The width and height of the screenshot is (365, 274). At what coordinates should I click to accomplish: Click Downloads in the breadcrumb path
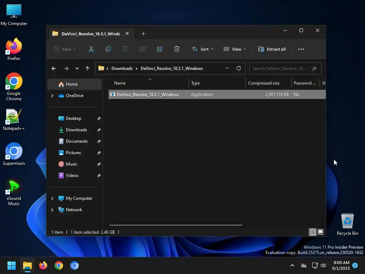[122, 68]
